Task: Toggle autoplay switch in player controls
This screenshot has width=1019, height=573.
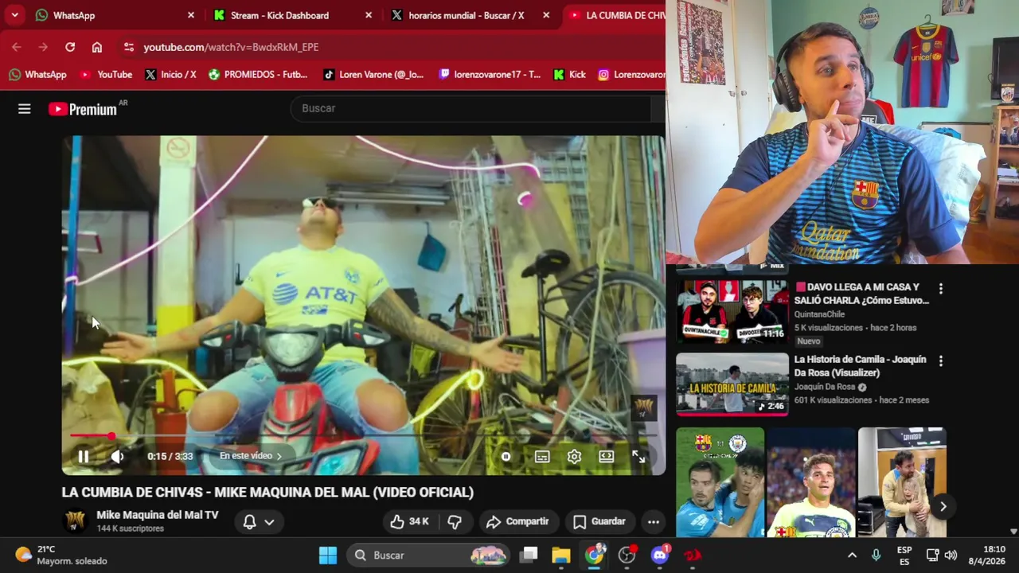Action: [506, 457]
